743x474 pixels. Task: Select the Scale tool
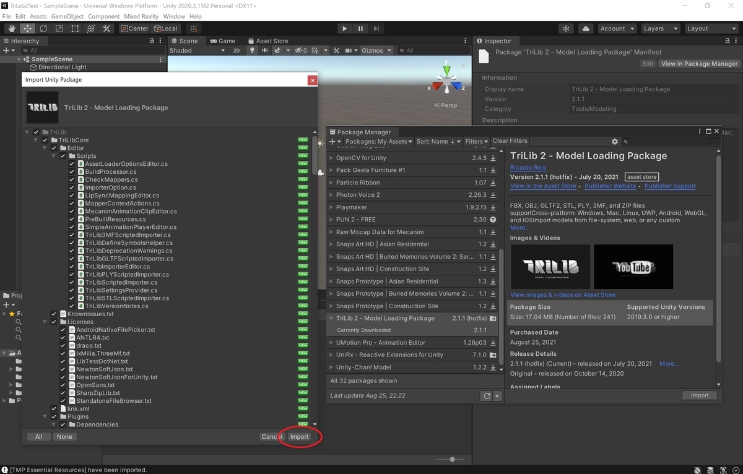tap(59, 28)
